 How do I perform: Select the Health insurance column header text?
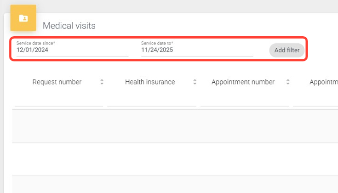150,82
